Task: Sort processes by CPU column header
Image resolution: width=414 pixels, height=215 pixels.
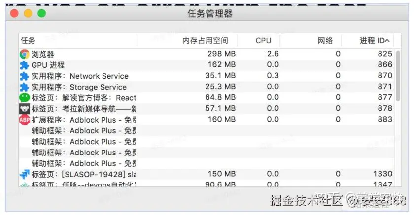Action: point(263,41)
